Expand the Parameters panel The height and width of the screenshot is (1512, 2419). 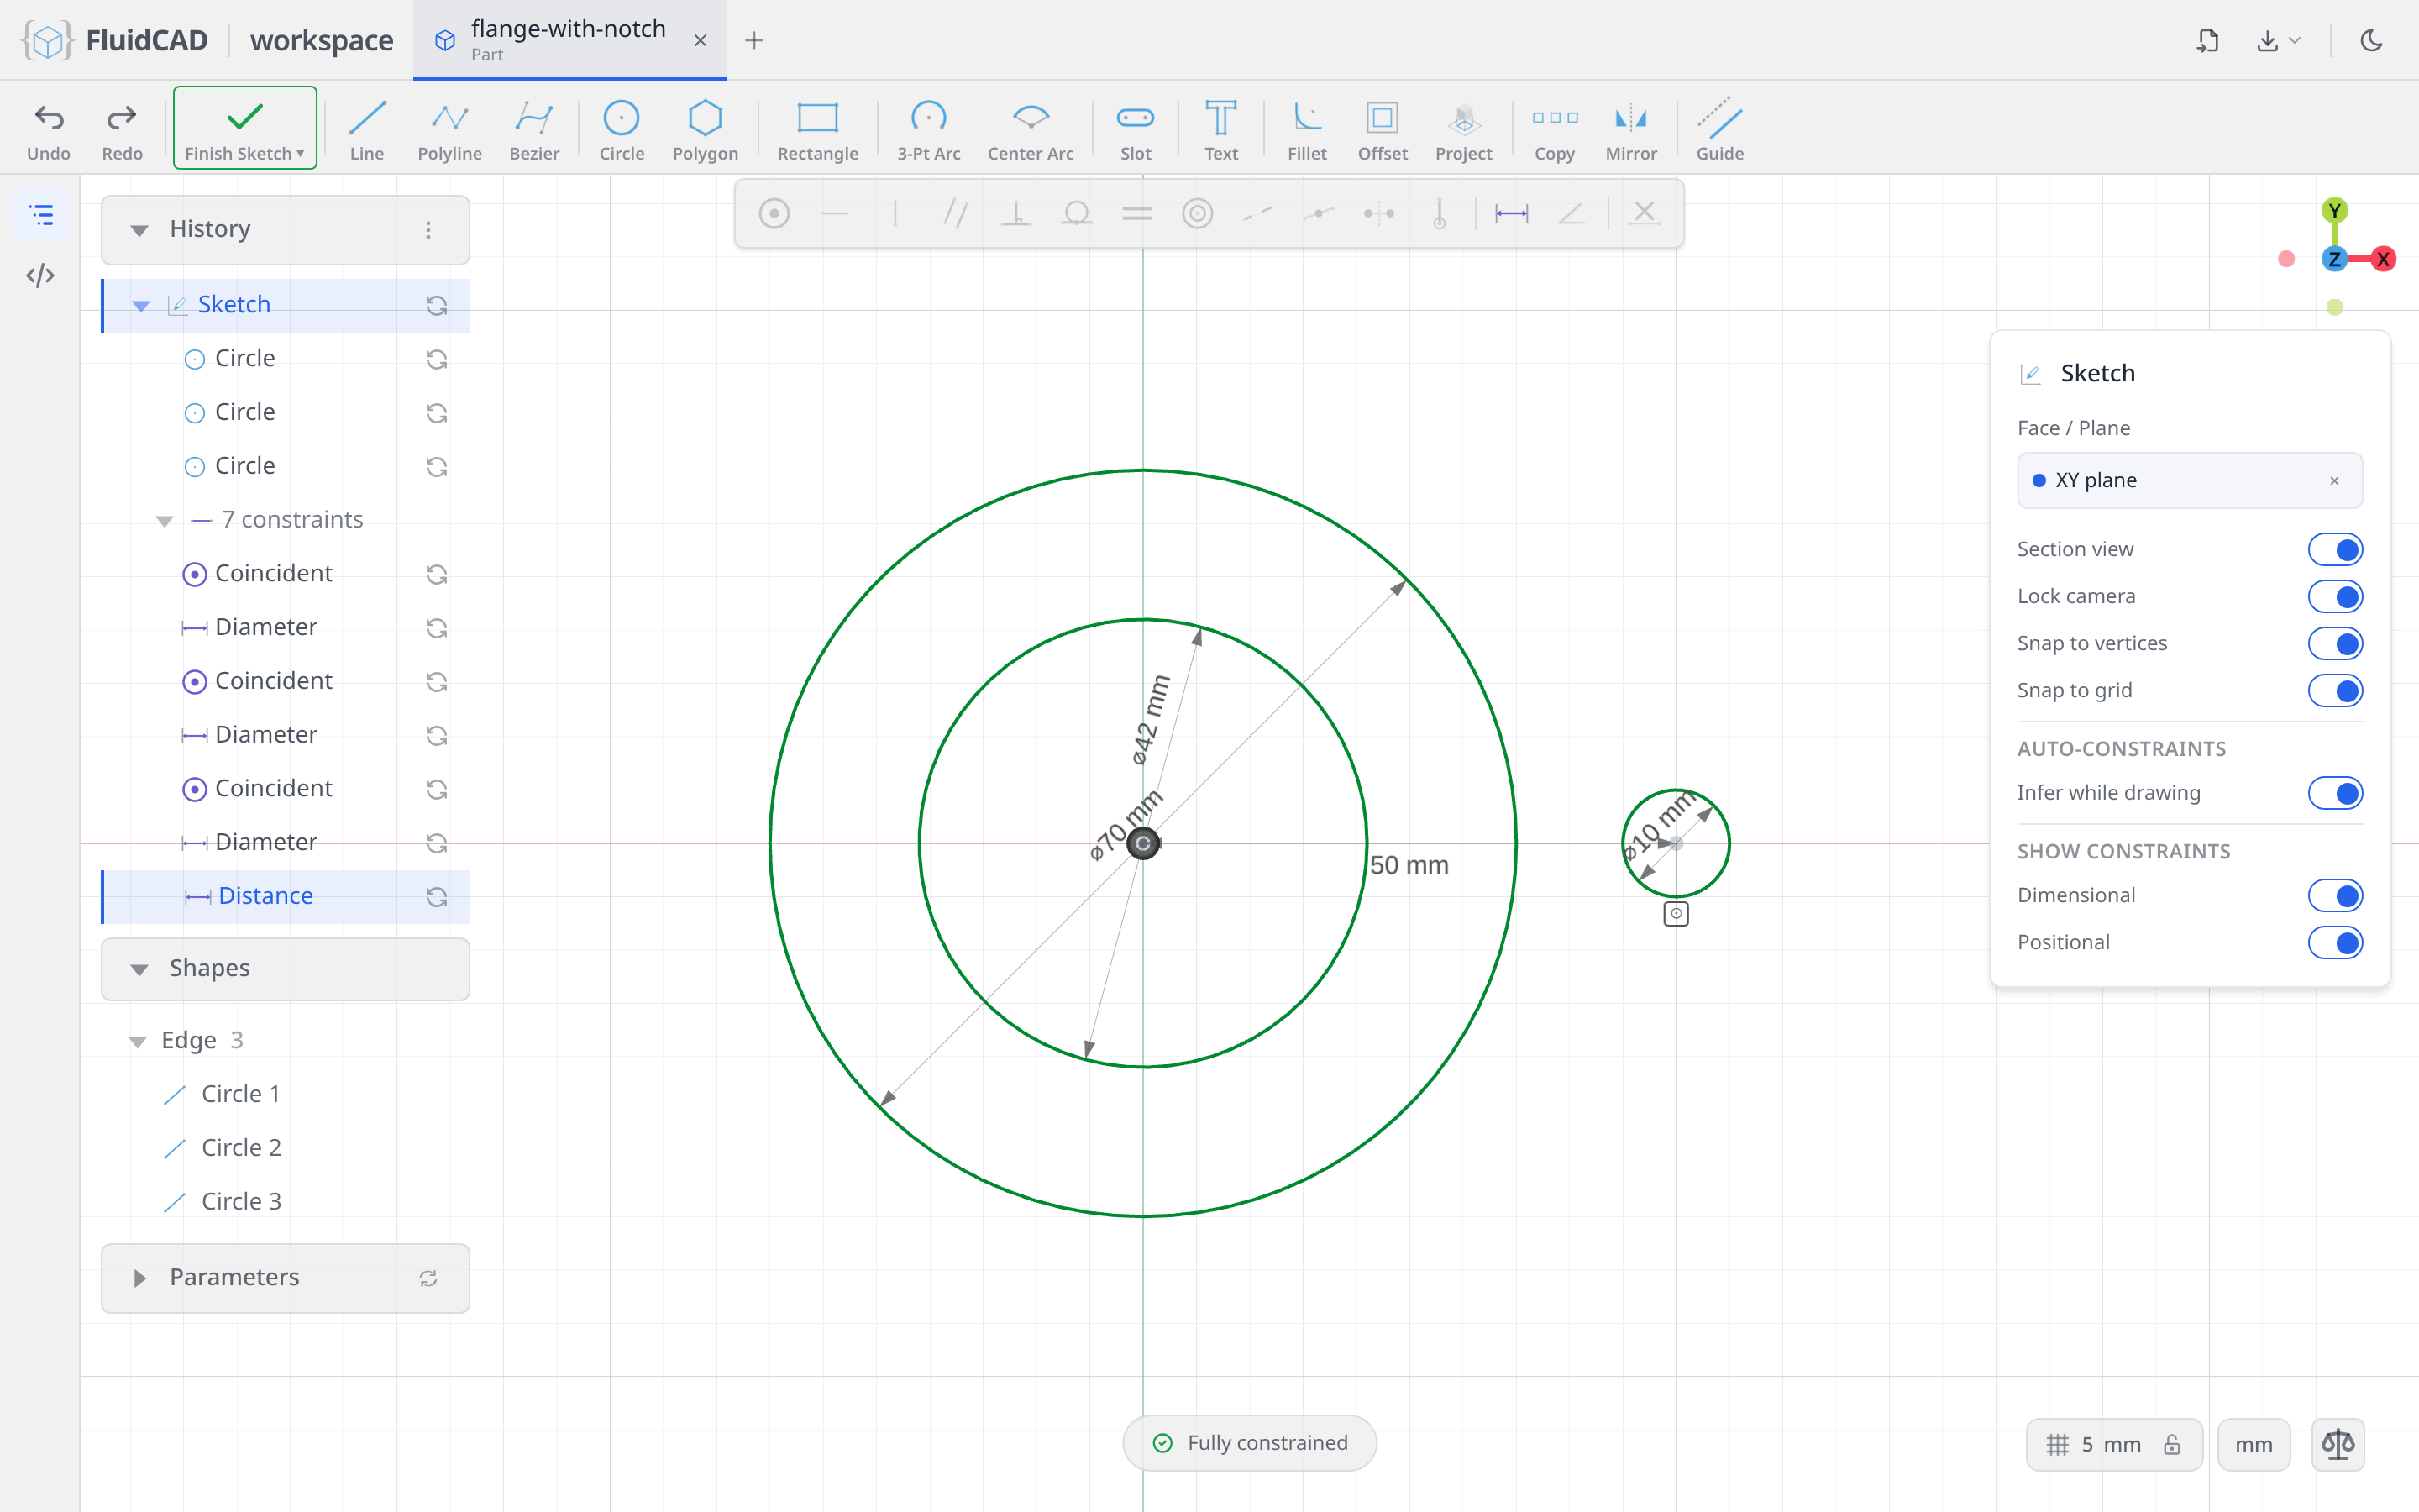(139, 1278)
